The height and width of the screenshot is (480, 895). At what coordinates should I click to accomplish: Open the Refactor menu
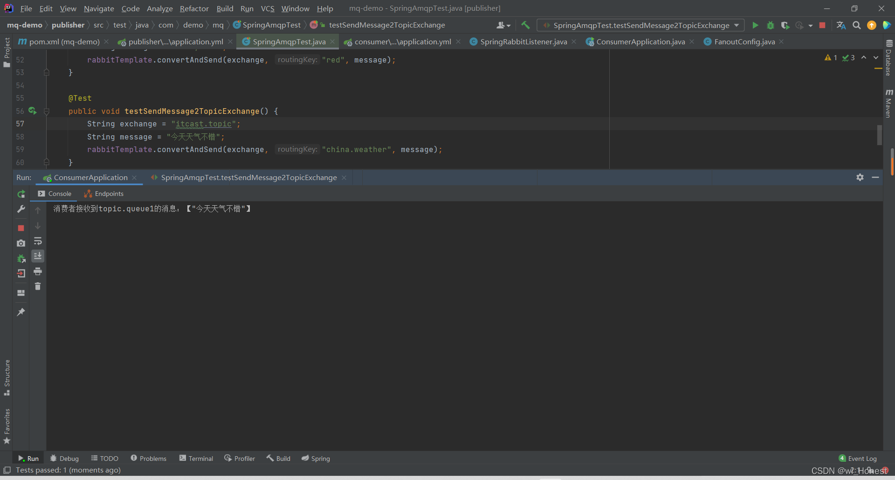[x=194, y=8]
